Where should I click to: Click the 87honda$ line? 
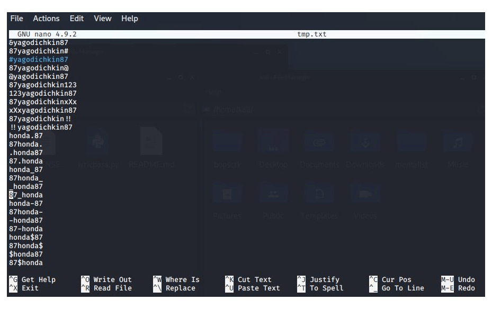click(26, 246)
